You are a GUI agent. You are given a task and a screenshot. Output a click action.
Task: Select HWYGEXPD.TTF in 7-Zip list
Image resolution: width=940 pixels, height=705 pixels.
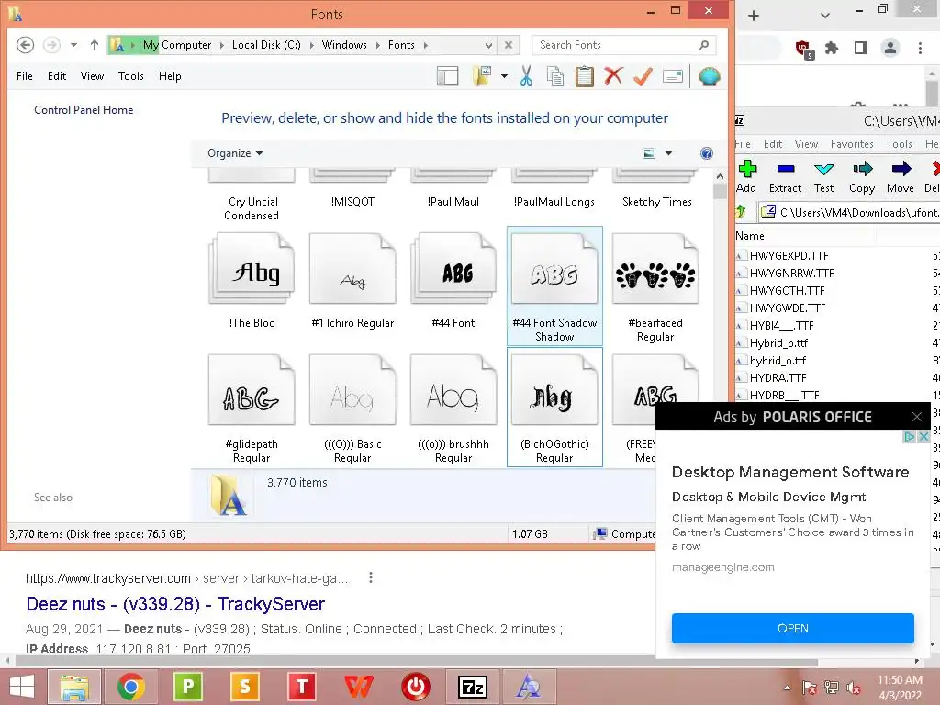(789, 255)
